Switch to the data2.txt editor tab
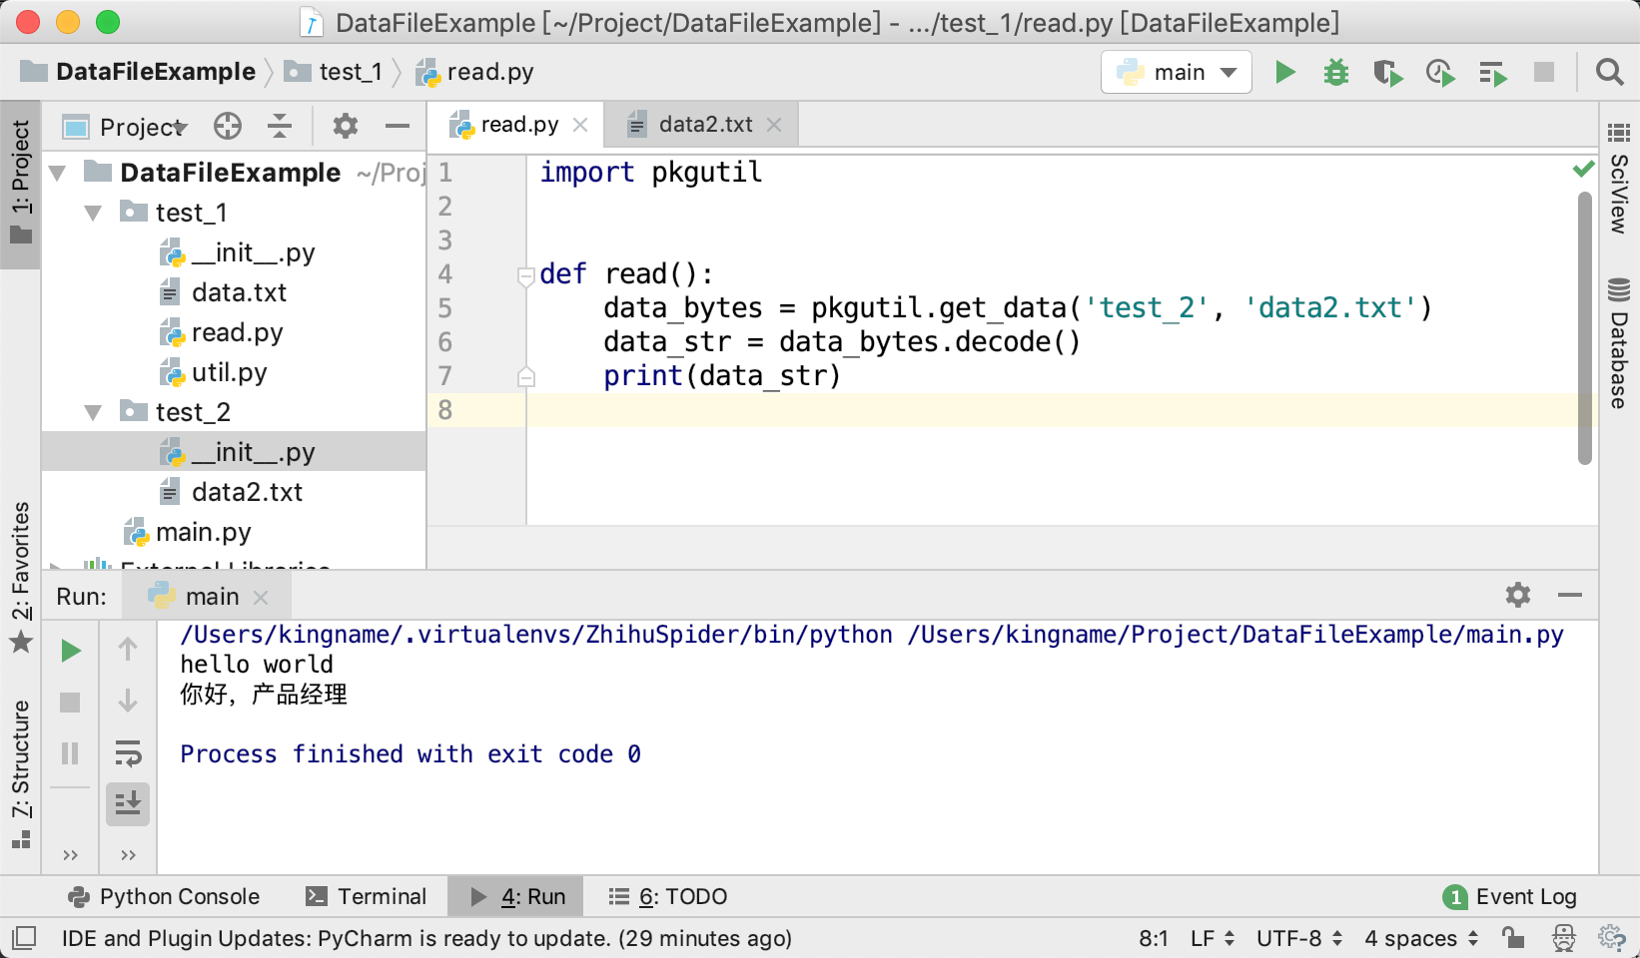This screenshot has width=1640, height=958. [704, 125]
